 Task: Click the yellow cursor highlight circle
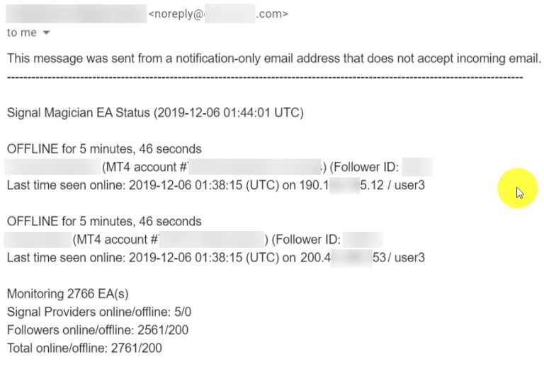[518, 188]
